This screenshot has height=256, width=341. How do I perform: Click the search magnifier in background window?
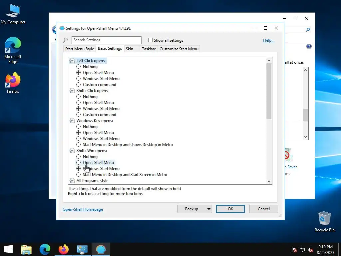(308, 30)
